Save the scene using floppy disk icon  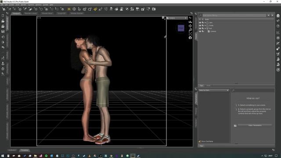pos(3,32)
